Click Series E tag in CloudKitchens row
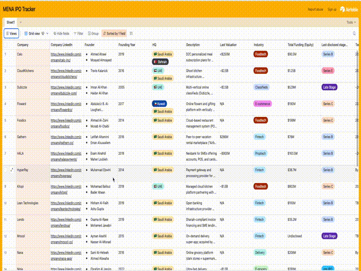 pyautogui.click(x=328, y=71)
